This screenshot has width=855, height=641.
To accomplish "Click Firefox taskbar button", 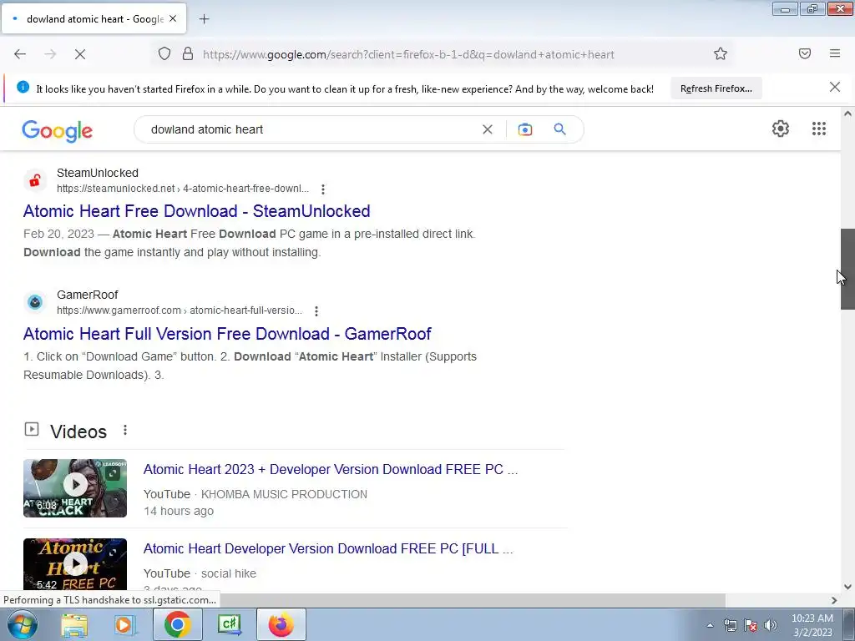I will [281, 624].
